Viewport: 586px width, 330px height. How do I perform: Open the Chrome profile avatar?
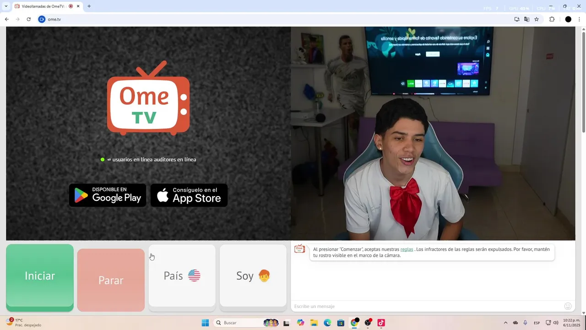(x=568, y=19)
